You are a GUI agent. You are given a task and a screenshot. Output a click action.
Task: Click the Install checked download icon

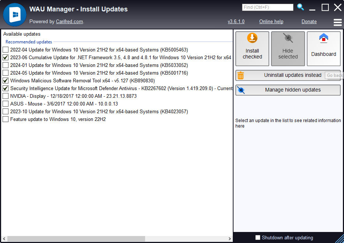tap(252, 38)
